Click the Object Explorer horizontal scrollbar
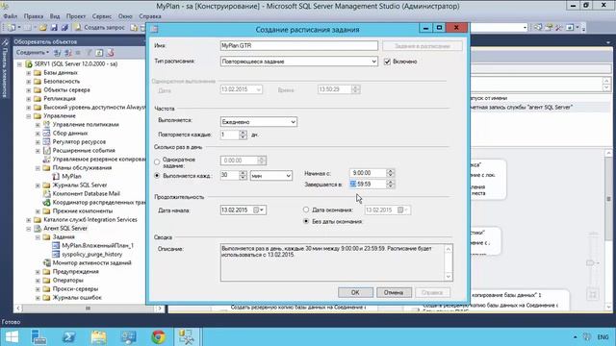This screenshot has height=346, width=616. tap(89, 309)
